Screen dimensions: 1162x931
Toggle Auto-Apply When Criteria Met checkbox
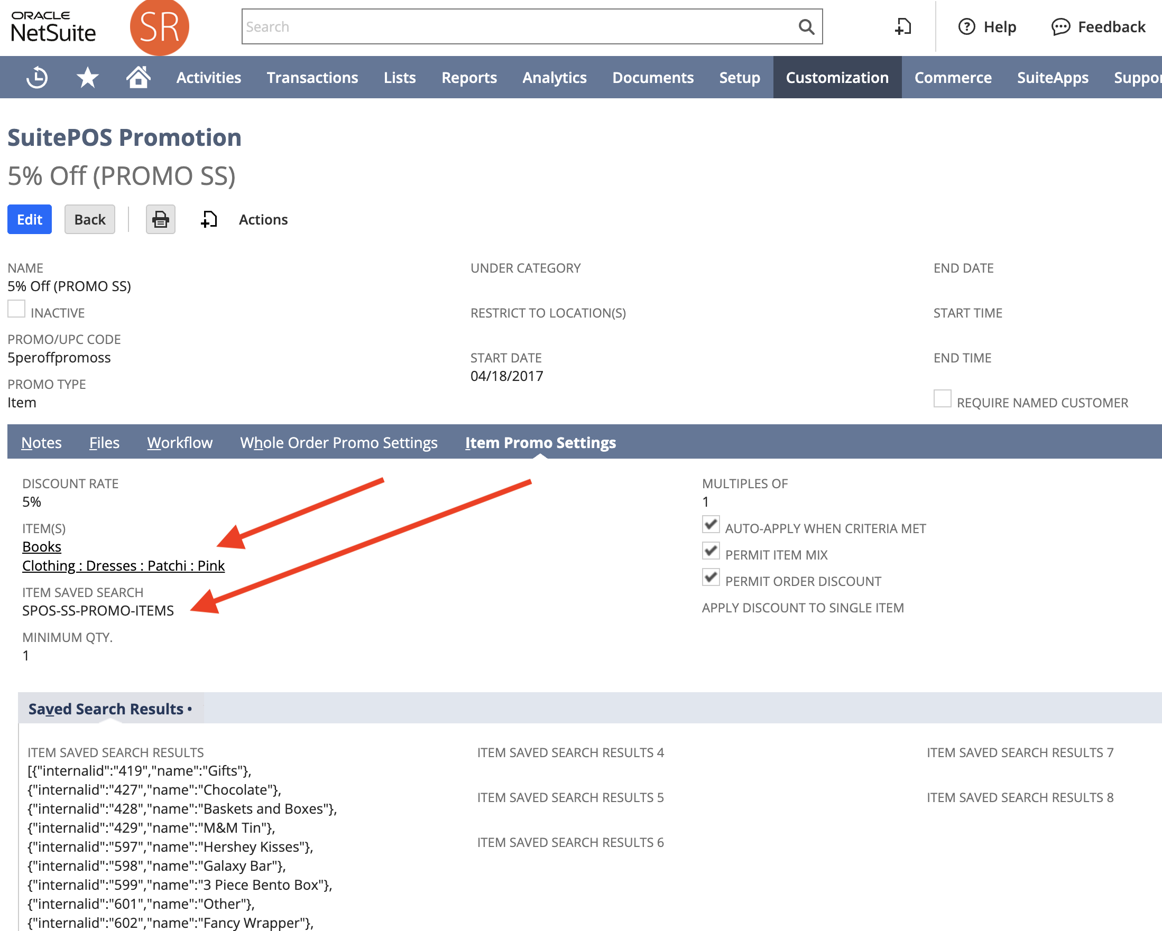[x=711, y=524]
